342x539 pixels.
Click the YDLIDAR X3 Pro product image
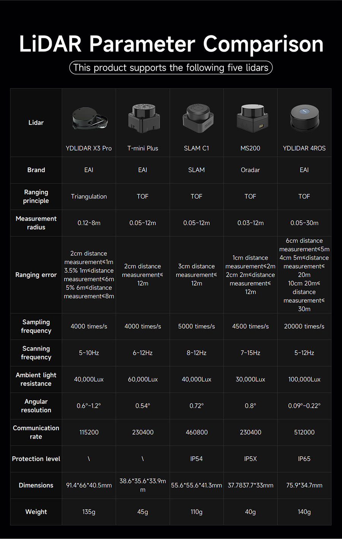(x=90, y=119)
